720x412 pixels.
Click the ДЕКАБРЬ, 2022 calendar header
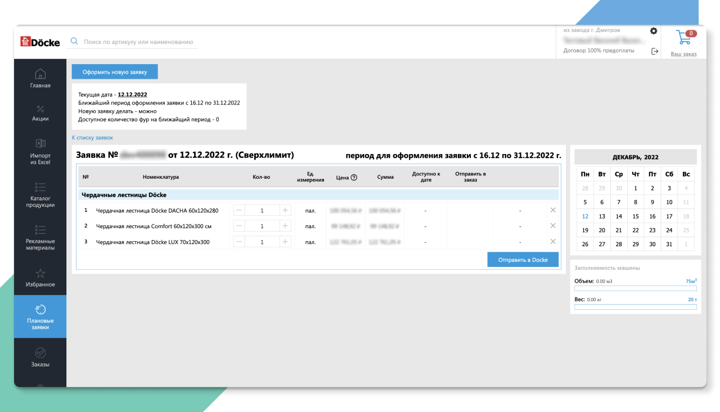[x=636, y=157]
